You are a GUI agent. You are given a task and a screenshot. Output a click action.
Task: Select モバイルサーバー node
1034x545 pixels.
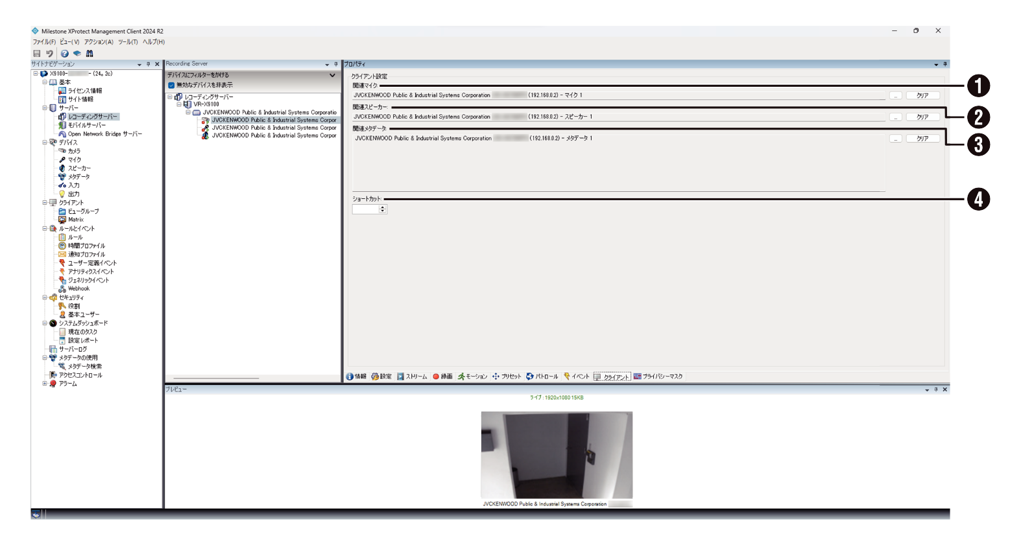pyautogui.click(x=87, y=125)
